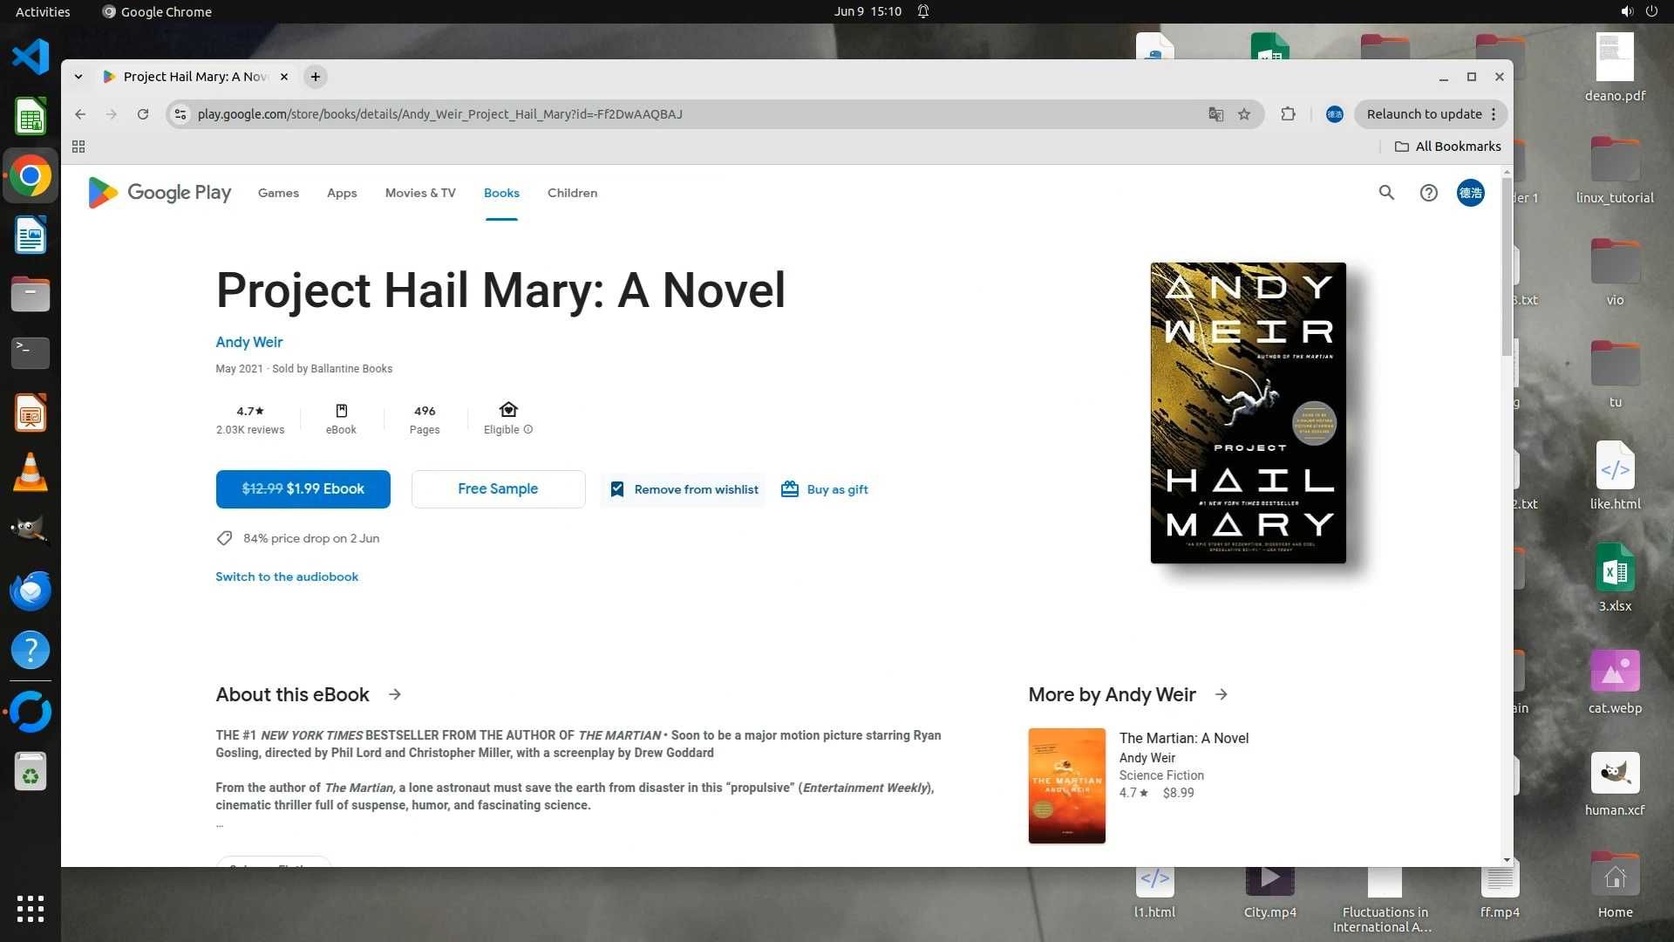Screen dimensions: 1674x942
Task: Open The Martian book cover thumbnail
Action: coord(1066,785)
